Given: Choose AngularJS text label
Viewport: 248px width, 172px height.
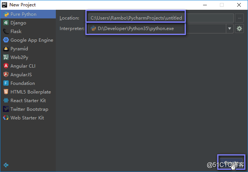Looking at the screenshot, I should click(x=21, y=75).
